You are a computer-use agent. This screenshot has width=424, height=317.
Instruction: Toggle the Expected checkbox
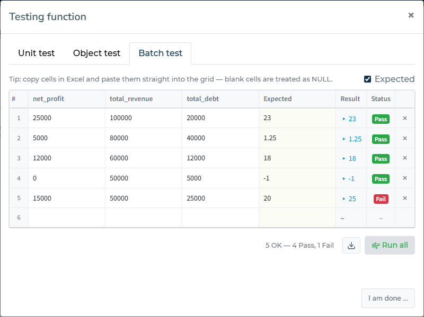pyautogui.click(x=367, y=79)
